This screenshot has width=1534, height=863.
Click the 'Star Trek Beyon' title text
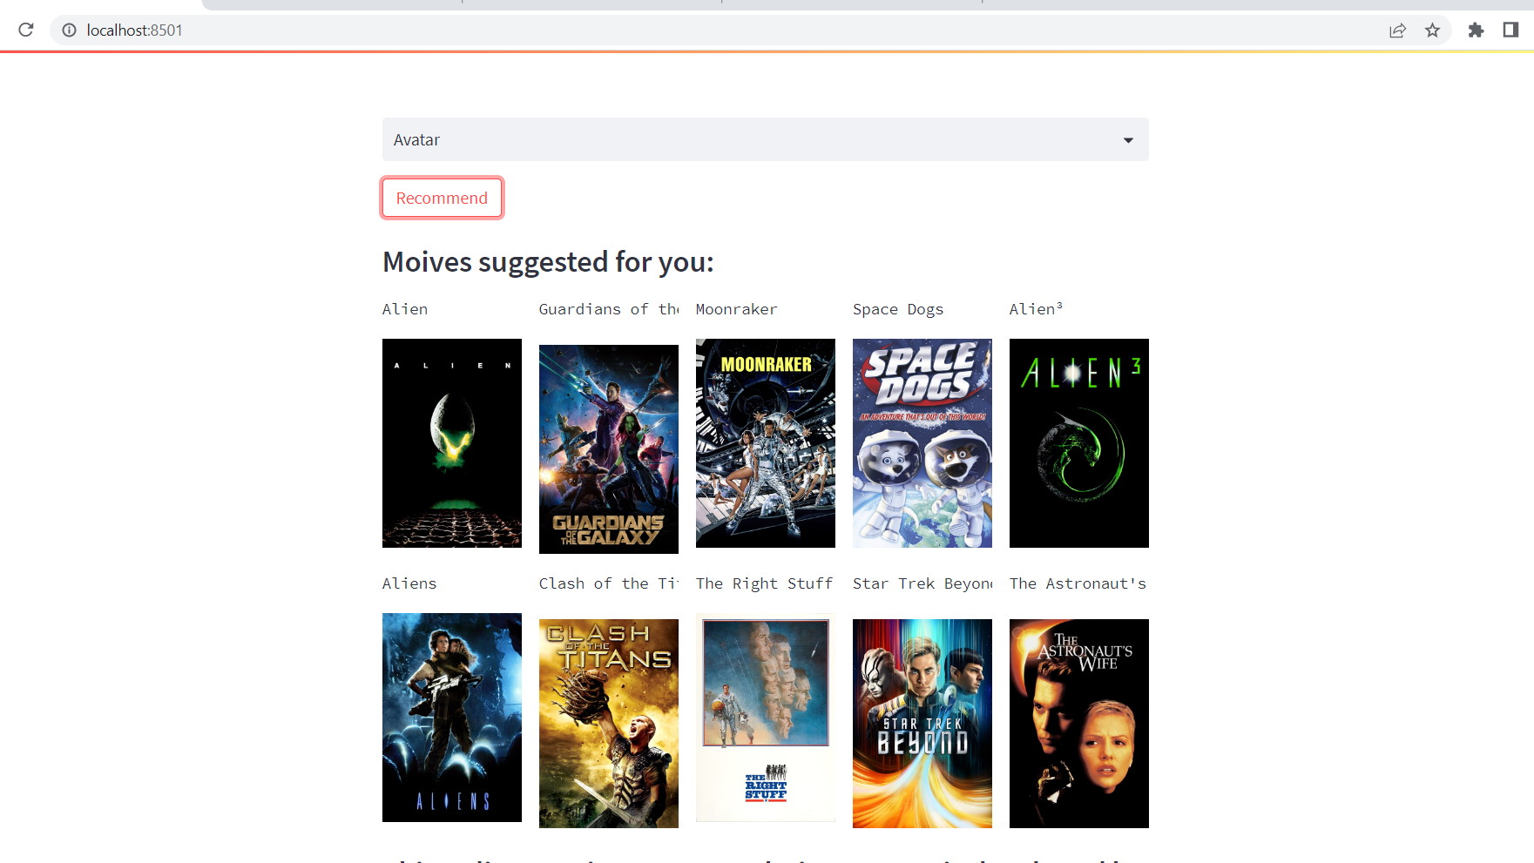point(922,584)
